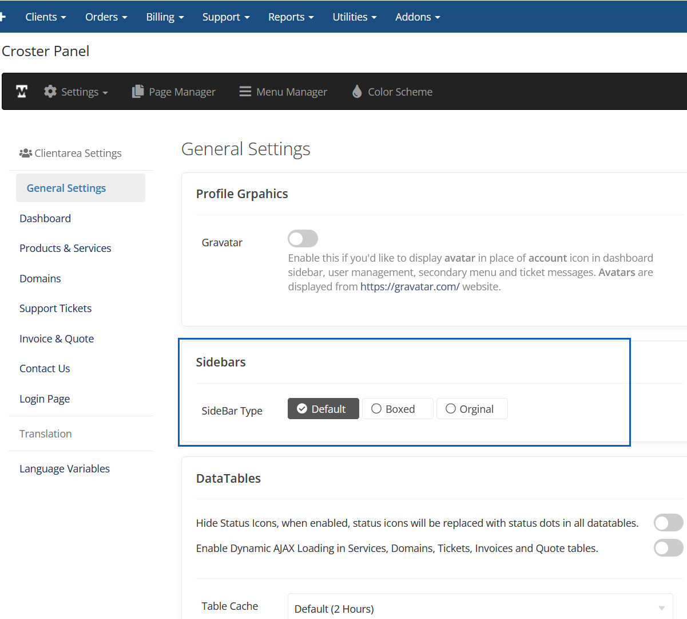The height and width of the screenshot is (619, 687).
Task: Enable the Gravatar toggle
Action: [x=303, y=238]
